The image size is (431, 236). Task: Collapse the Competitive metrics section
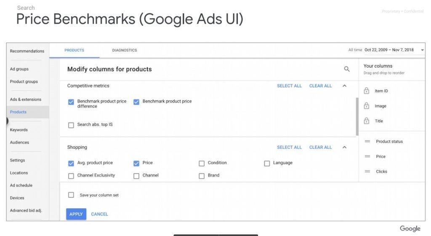(x=344, y=86)
